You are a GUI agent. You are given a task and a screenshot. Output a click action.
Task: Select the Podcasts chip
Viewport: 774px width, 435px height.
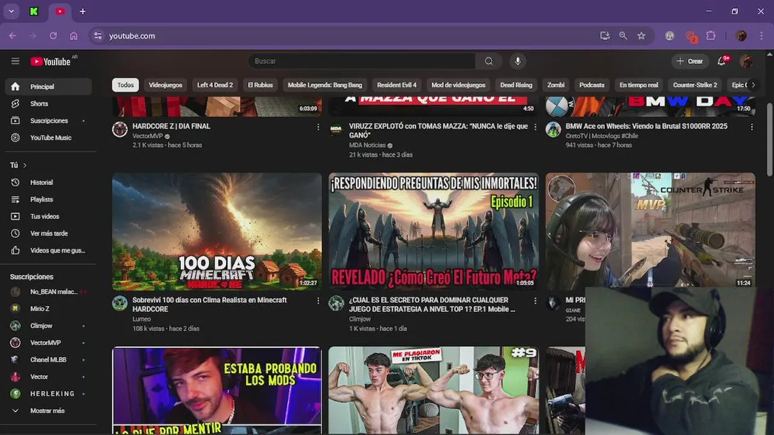tap(592, 85)
